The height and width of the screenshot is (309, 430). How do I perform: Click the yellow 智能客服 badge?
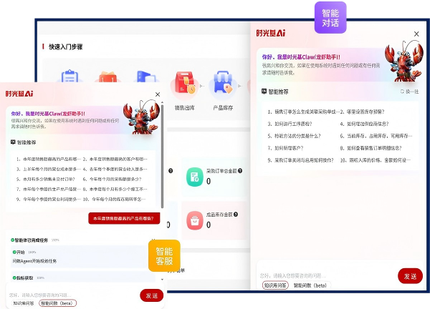click(164, 256)
